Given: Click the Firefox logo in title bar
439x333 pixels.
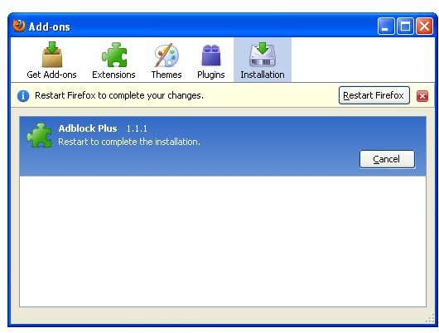Looking at the screenshot, I should click(19, 26).
